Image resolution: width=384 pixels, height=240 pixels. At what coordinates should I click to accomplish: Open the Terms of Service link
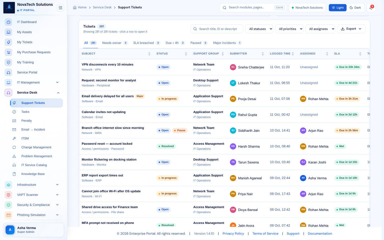coord(265,234)
